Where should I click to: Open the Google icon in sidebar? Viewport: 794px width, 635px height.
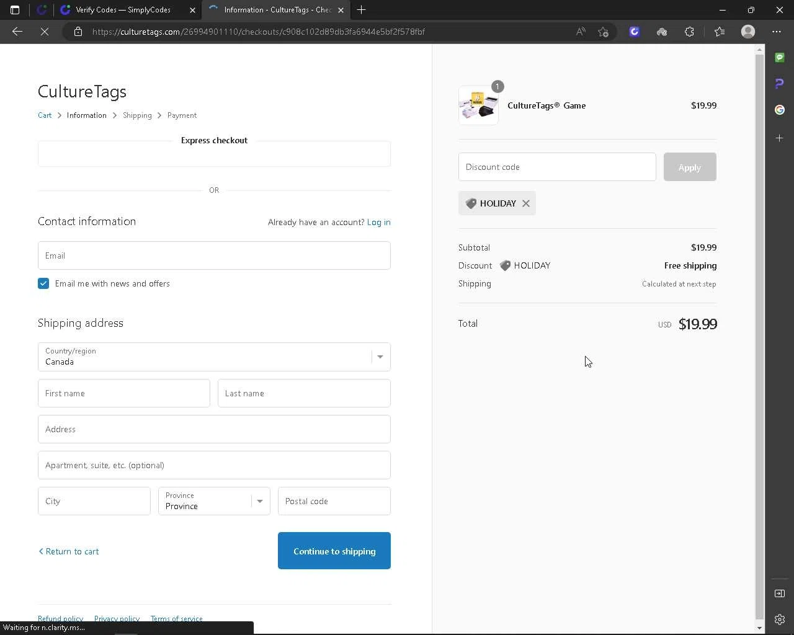point(780,110)
